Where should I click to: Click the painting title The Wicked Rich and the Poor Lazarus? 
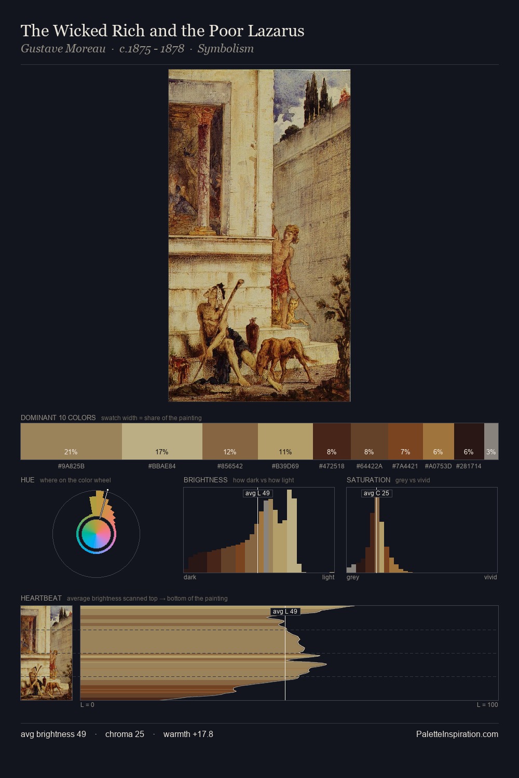pos(162,31)
